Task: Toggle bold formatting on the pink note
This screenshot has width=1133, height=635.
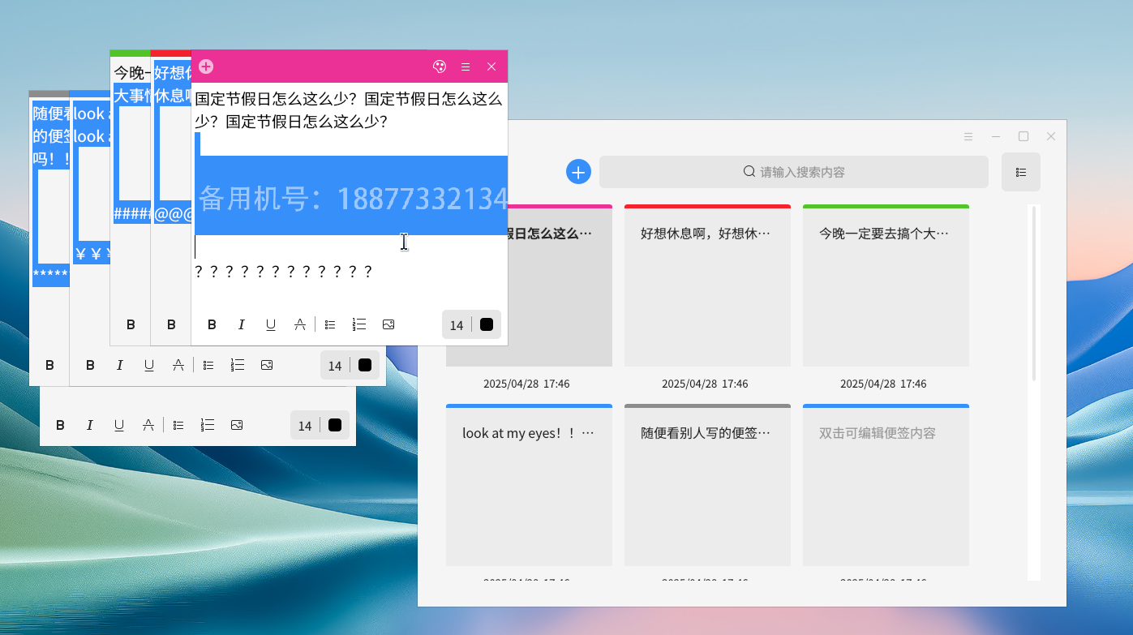Action: (212, 324)
